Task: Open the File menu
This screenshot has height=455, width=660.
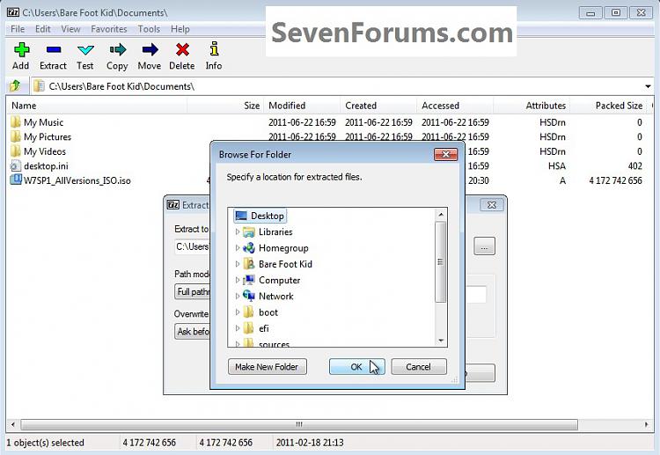Action: [x=18, y=29]
